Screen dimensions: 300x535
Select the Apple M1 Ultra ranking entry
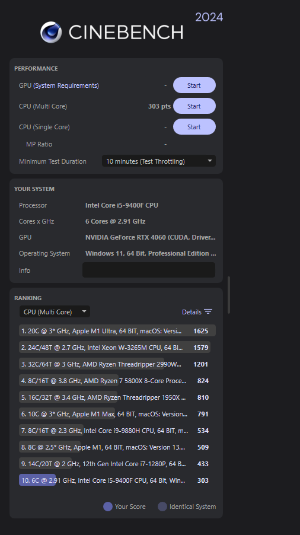(x=117, y=330)
